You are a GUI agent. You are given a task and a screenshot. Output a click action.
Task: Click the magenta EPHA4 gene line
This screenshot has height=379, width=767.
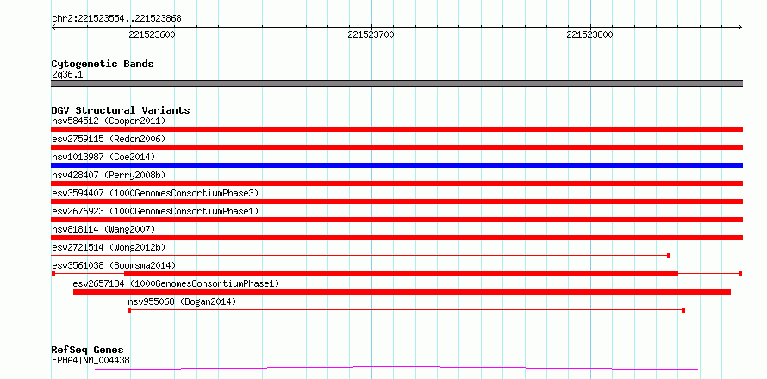click(x=396, y=369)
